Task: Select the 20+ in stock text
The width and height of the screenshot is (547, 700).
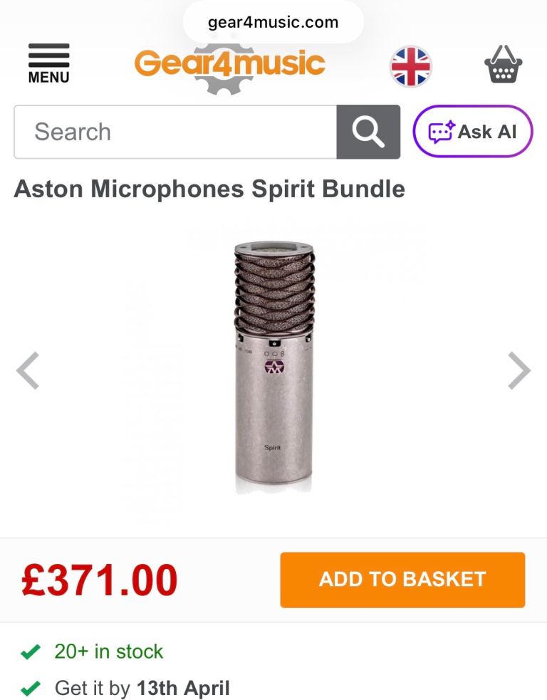Action: tap(109, 652)
